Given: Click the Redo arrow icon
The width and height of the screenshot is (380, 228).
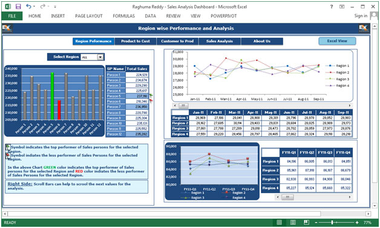Looking at the screenshot, I should pyautogui.click(x=42, y=6).
